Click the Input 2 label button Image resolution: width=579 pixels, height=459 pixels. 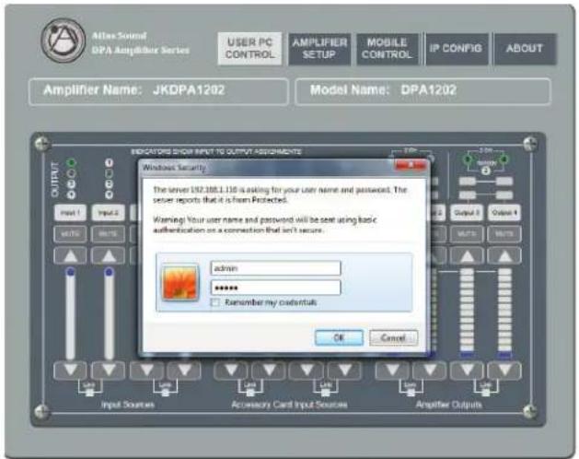[x=109, y=213]
